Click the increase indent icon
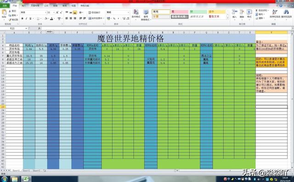The width and height of the screenshot is (294, 182). coord(85,18)
